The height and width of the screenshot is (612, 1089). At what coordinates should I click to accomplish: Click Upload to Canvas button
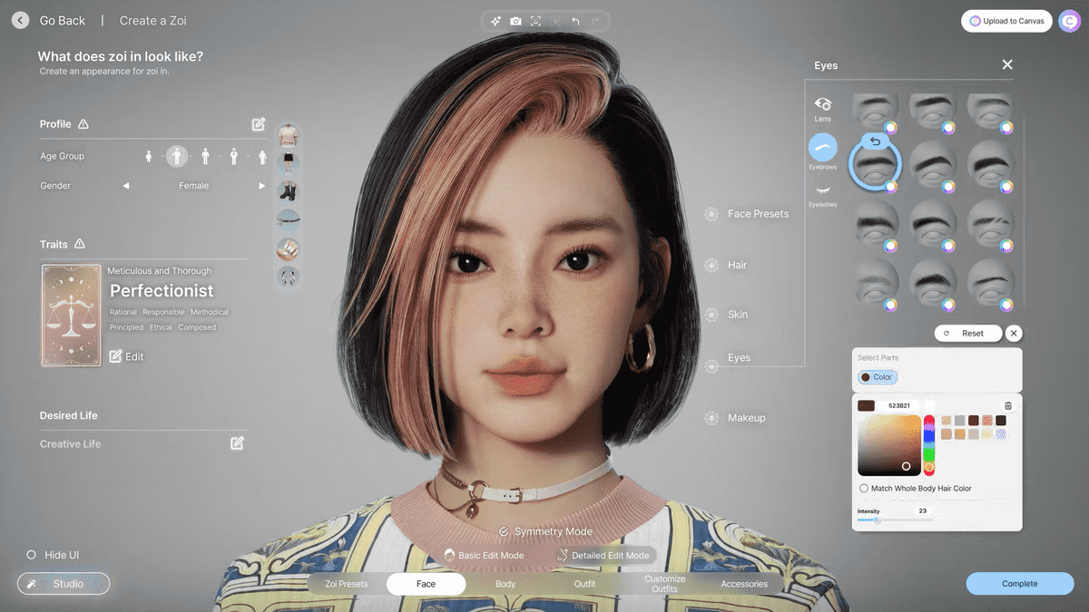coord(1006,21)
